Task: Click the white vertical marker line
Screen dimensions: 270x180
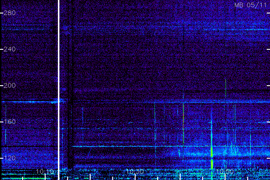Action: tap(58, 90)
